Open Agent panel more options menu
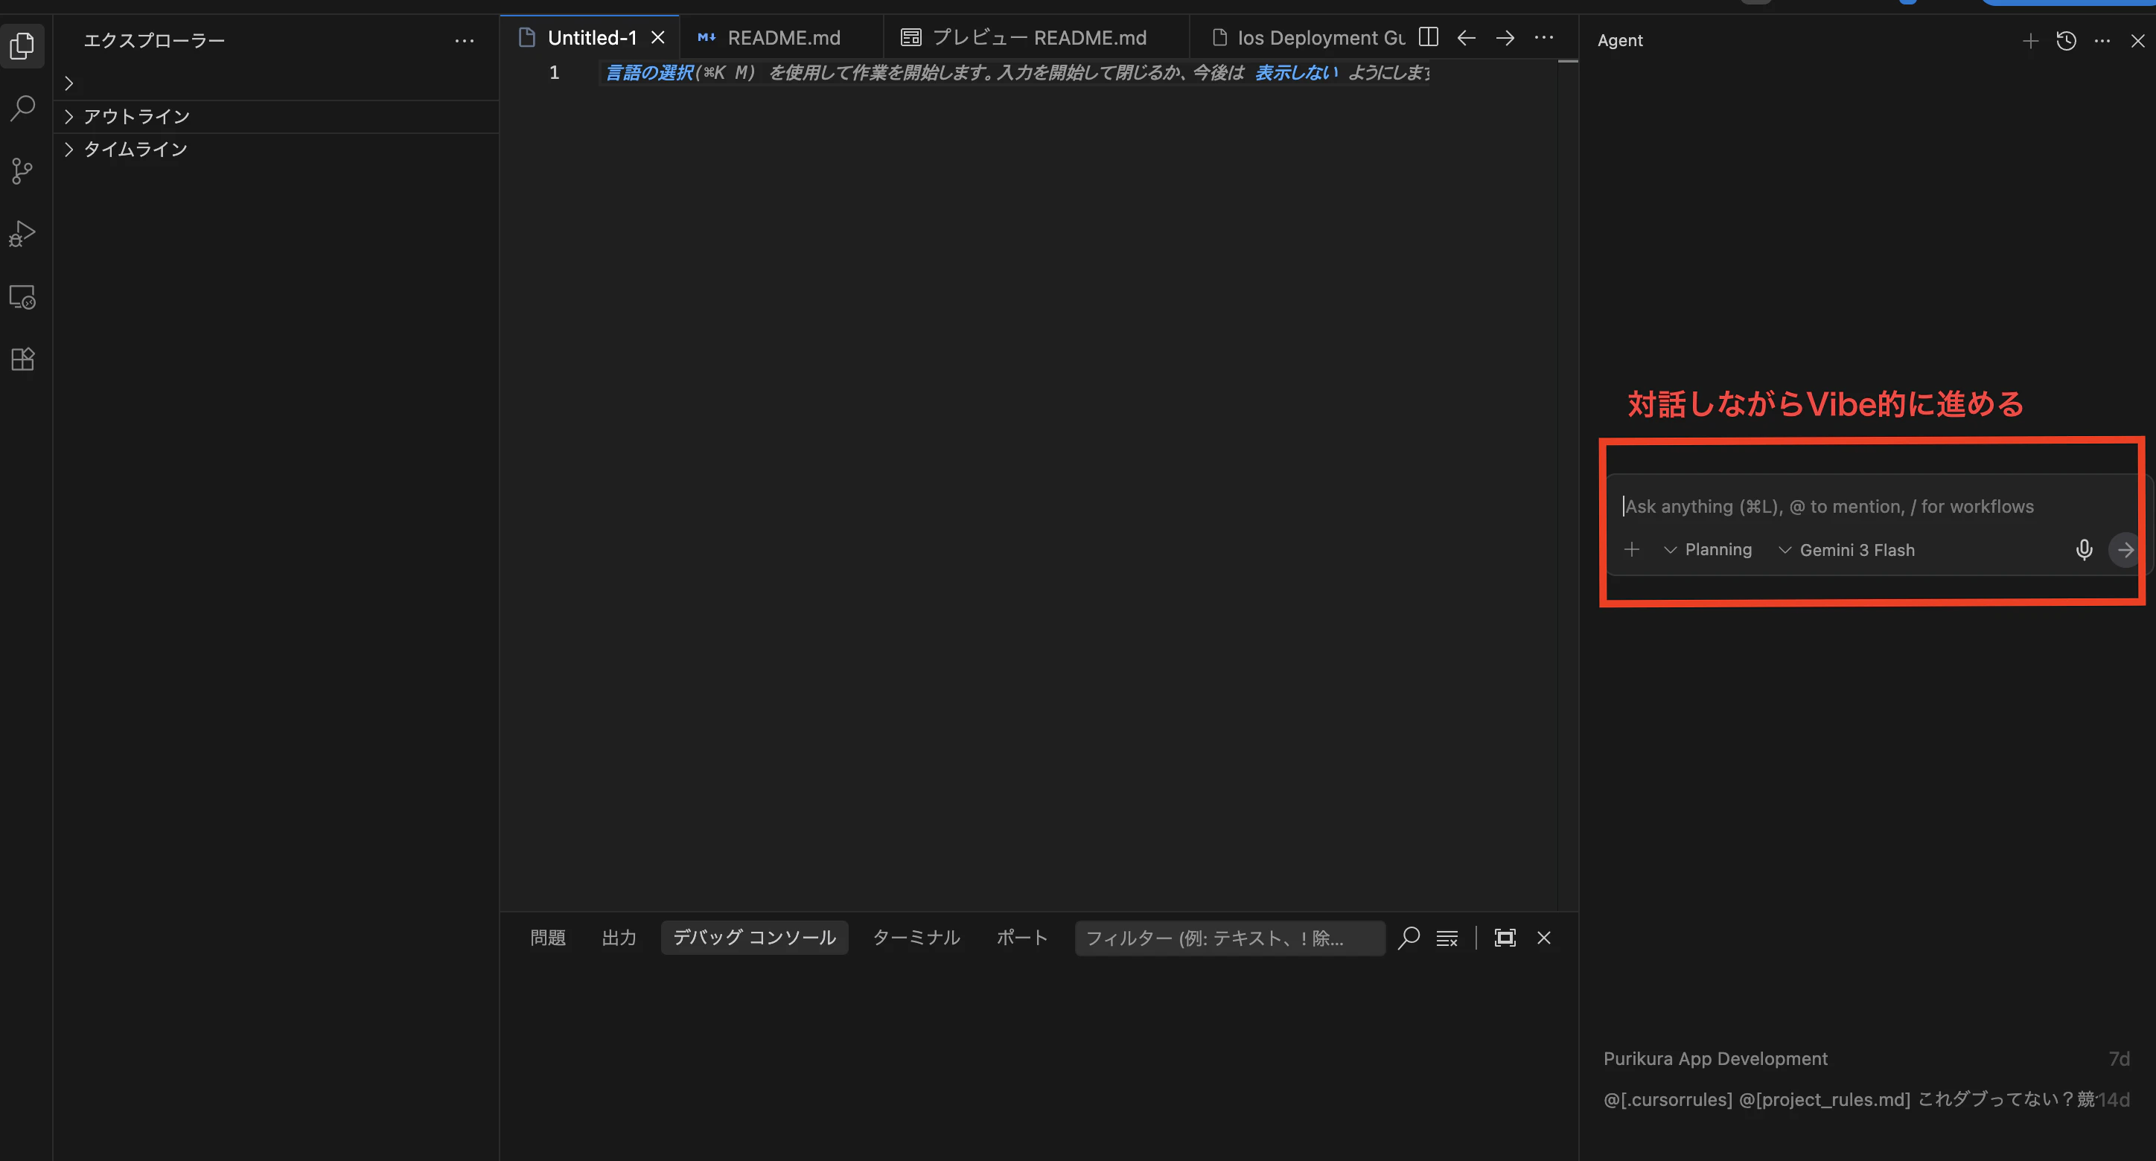 point(2102,40)
